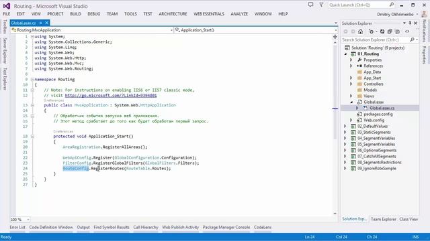Click the Solution Explorer Back arrow icon

[345, 31]
